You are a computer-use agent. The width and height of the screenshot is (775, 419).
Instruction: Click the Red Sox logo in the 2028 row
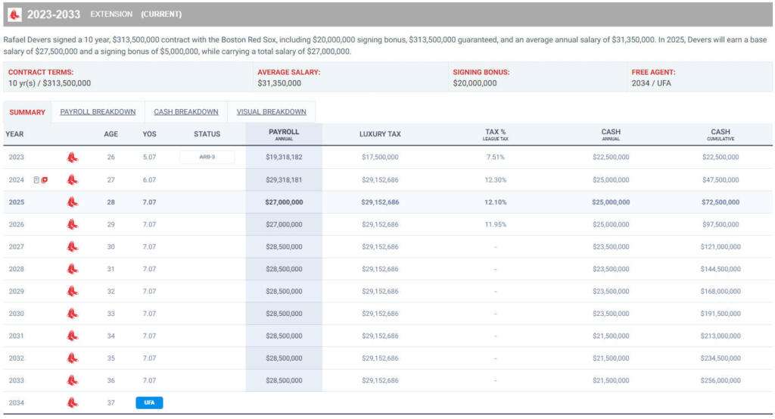click(x=72, y=269)
